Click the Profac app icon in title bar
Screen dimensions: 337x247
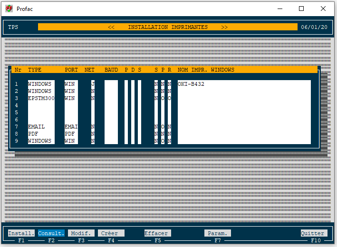tap(9, 9)
